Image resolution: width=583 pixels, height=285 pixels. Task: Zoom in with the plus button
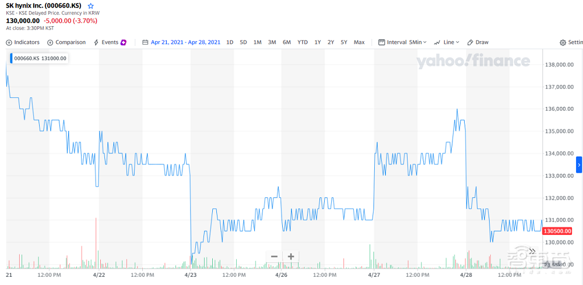pos(291,256)
